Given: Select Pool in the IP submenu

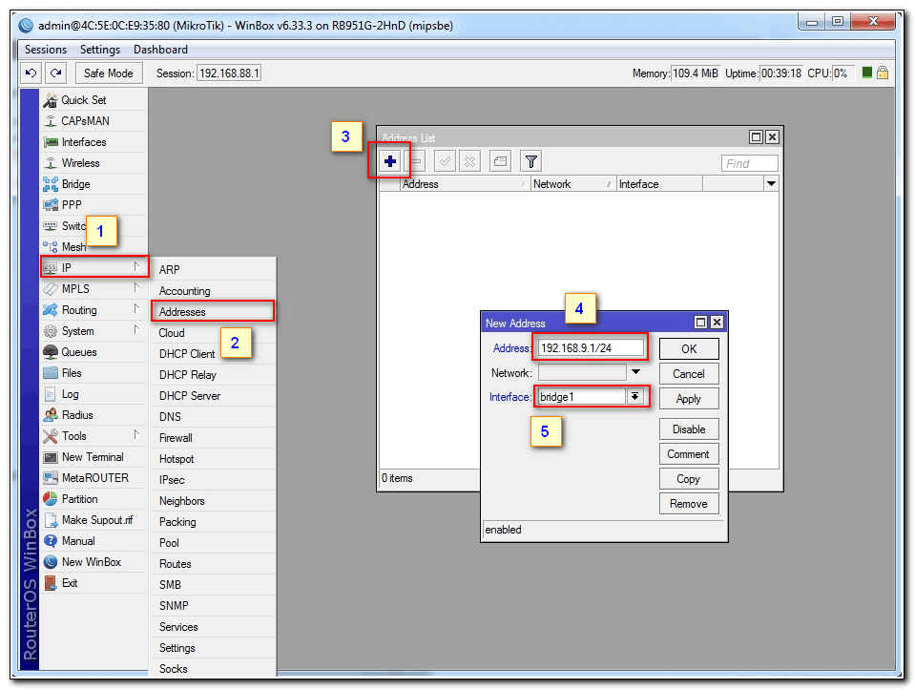Looking at the screenshot, I should point(213,543).
